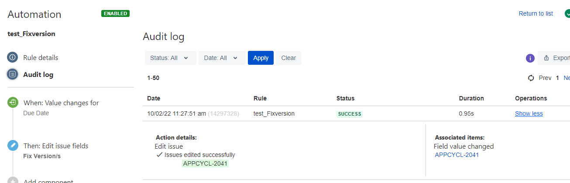Viewport: 570px width, 183px height.
Task: Click the highlighted green APPCYCL-2041 issue key
Action: [205, 163]
